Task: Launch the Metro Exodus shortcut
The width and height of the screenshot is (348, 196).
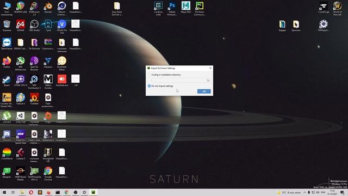Action: [48, 82]
